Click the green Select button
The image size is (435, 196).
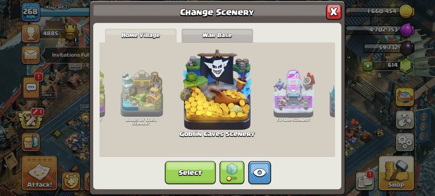tap(190, 173)
